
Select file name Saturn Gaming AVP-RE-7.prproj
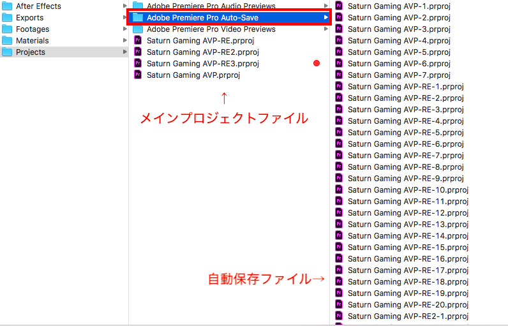coord(406,156)
